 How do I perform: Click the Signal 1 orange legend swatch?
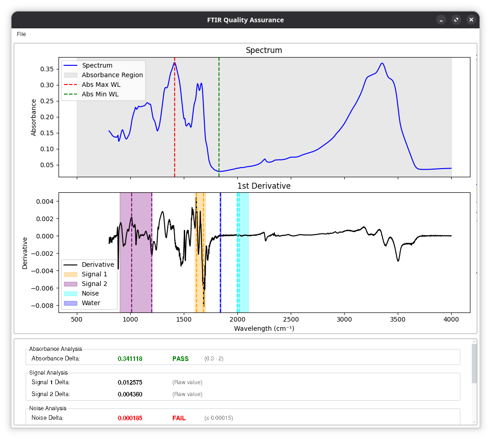coord(70,275)
